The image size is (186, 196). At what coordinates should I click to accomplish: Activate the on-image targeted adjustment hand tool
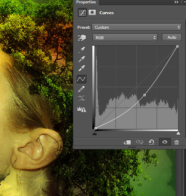pyautogui.click(x=82, y=37)
